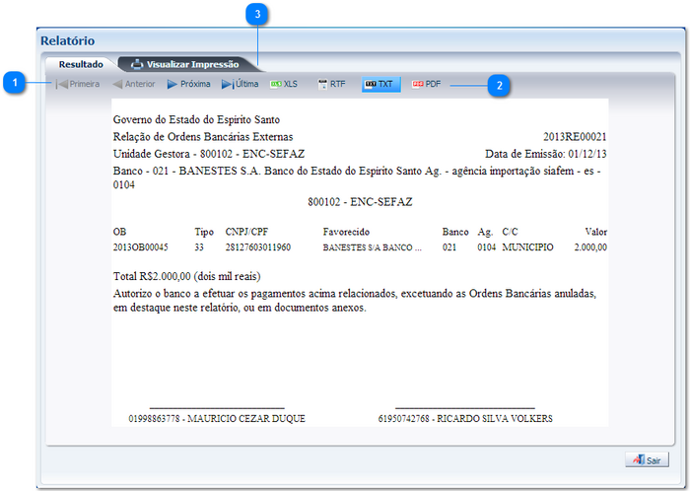Jump to Última page
690x491 pixels.
240,85
